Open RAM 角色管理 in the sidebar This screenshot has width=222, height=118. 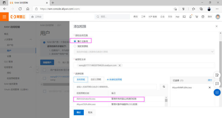point(11,84)
